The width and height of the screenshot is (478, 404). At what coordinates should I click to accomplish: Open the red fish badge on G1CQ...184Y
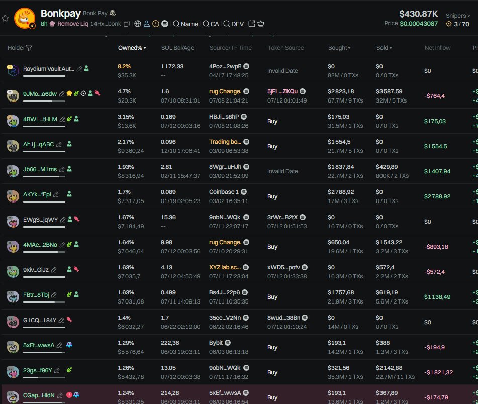click(x=69, y=320)
